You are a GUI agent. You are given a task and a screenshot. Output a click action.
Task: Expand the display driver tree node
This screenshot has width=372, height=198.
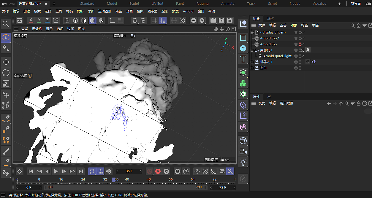252,32
